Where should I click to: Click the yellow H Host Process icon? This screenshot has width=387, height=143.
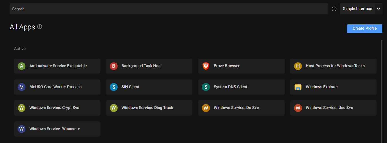click(298, 66)
